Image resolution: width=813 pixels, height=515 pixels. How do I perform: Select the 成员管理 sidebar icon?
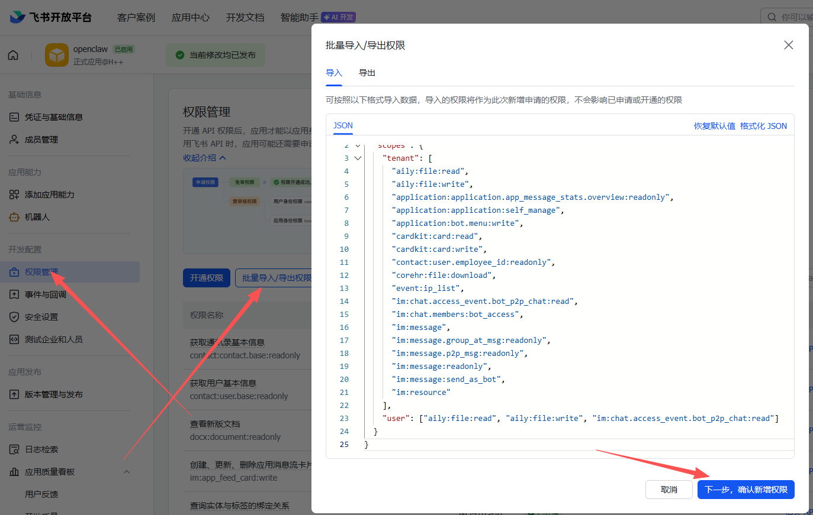tap(13, 139)
